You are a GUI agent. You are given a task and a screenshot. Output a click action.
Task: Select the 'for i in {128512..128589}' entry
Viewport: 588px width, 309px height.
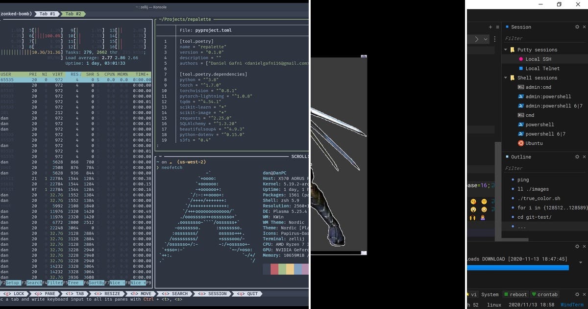click(x=552, y=207)
